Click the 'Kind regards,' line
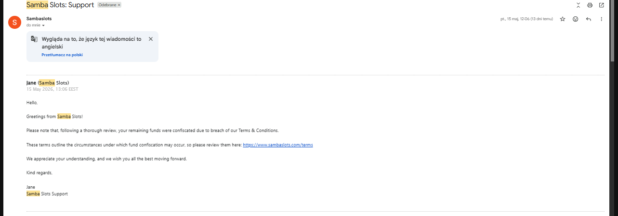 (x=39, y=172)
